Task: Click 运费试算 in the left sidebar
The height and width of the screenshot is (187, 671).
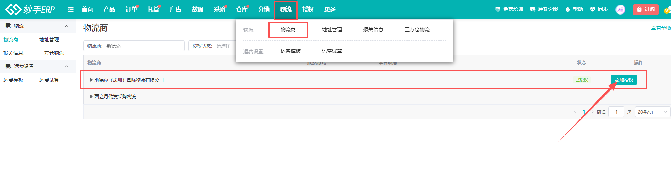Action: click(49, 80)
